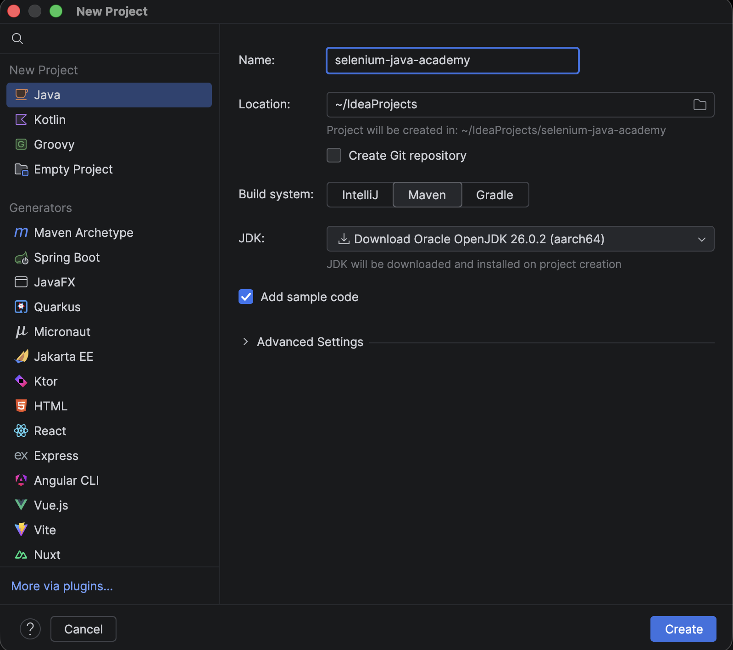This screenshot has width=733, height=650.
Task: Choose Gradle build system
Action: pyautogui.click(x=495, y=195)
